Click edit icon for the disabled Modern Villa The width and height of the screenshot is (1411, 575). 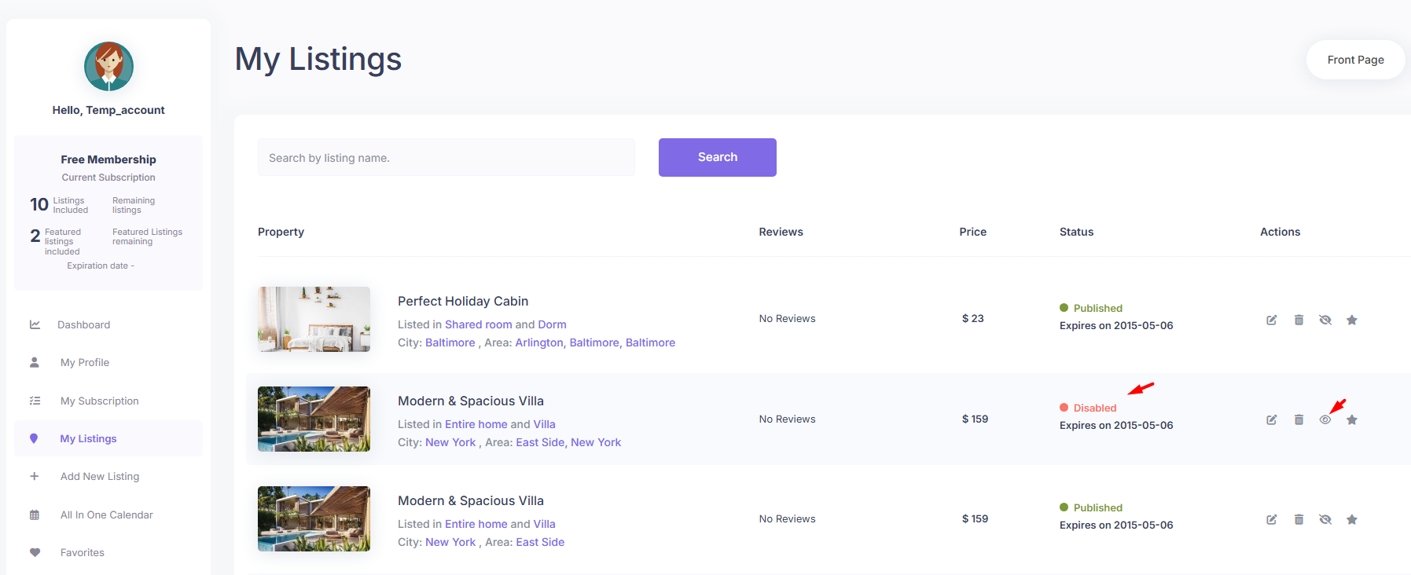click(x=1271, y=419)
